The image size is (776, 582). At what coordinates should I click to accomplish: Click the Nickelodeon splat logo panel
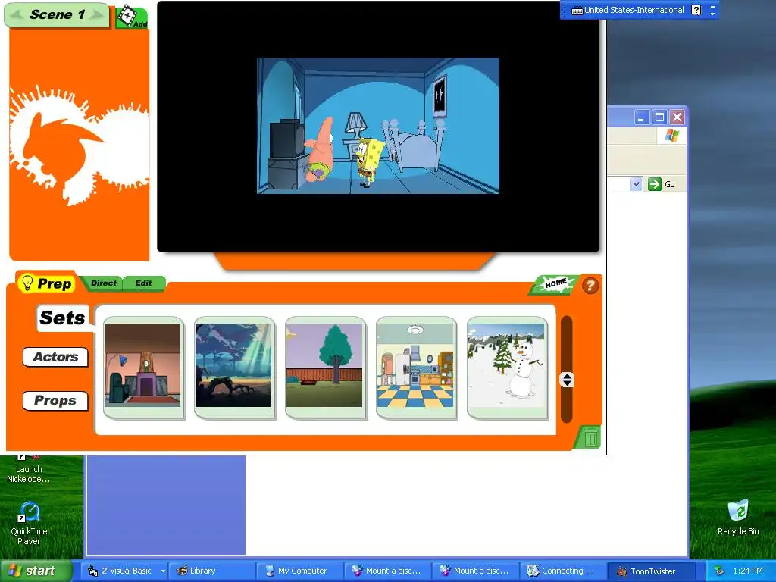79,145
